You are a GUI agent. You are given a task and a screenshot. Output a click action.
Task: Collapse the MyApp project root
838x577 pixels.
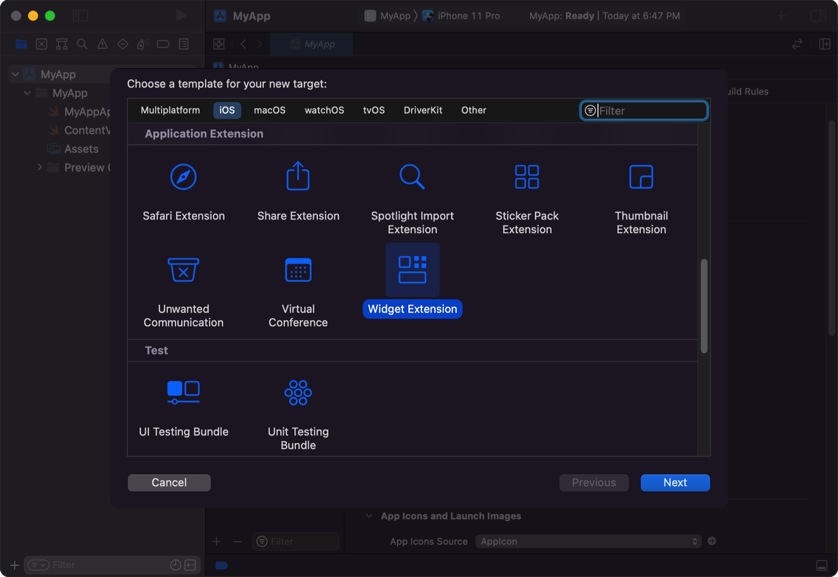tap(15, 74)
